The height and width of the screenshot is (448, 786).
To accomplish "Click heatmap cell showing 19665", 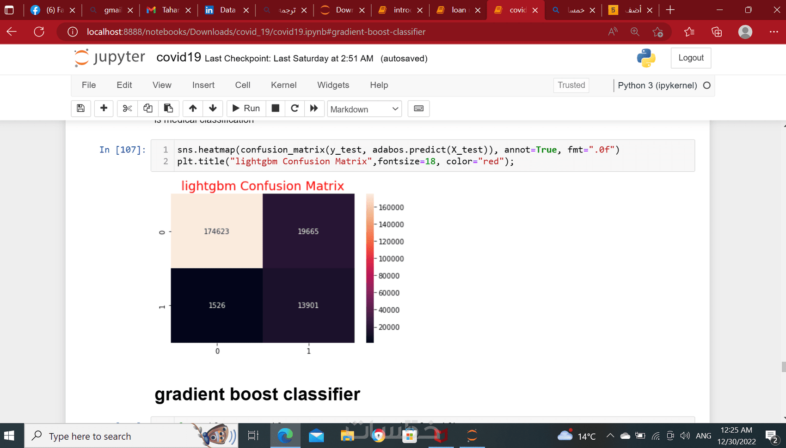I will 308,231.
